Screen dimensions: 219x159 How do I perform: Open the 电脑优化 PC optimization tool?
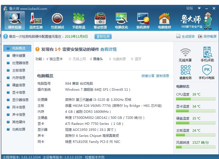click(x=121, y=20)
